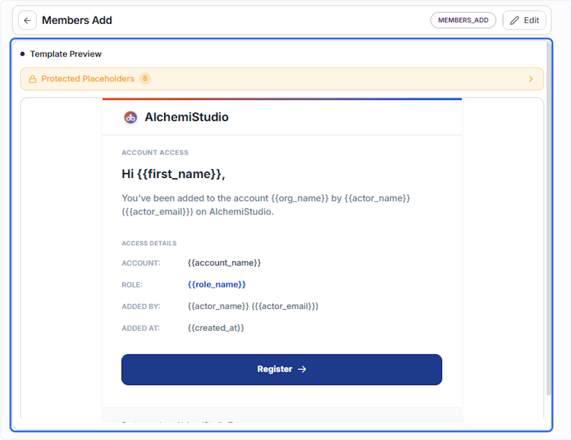Click the Edit button
This screenshot has width=571, height=440.
(524, 20)
